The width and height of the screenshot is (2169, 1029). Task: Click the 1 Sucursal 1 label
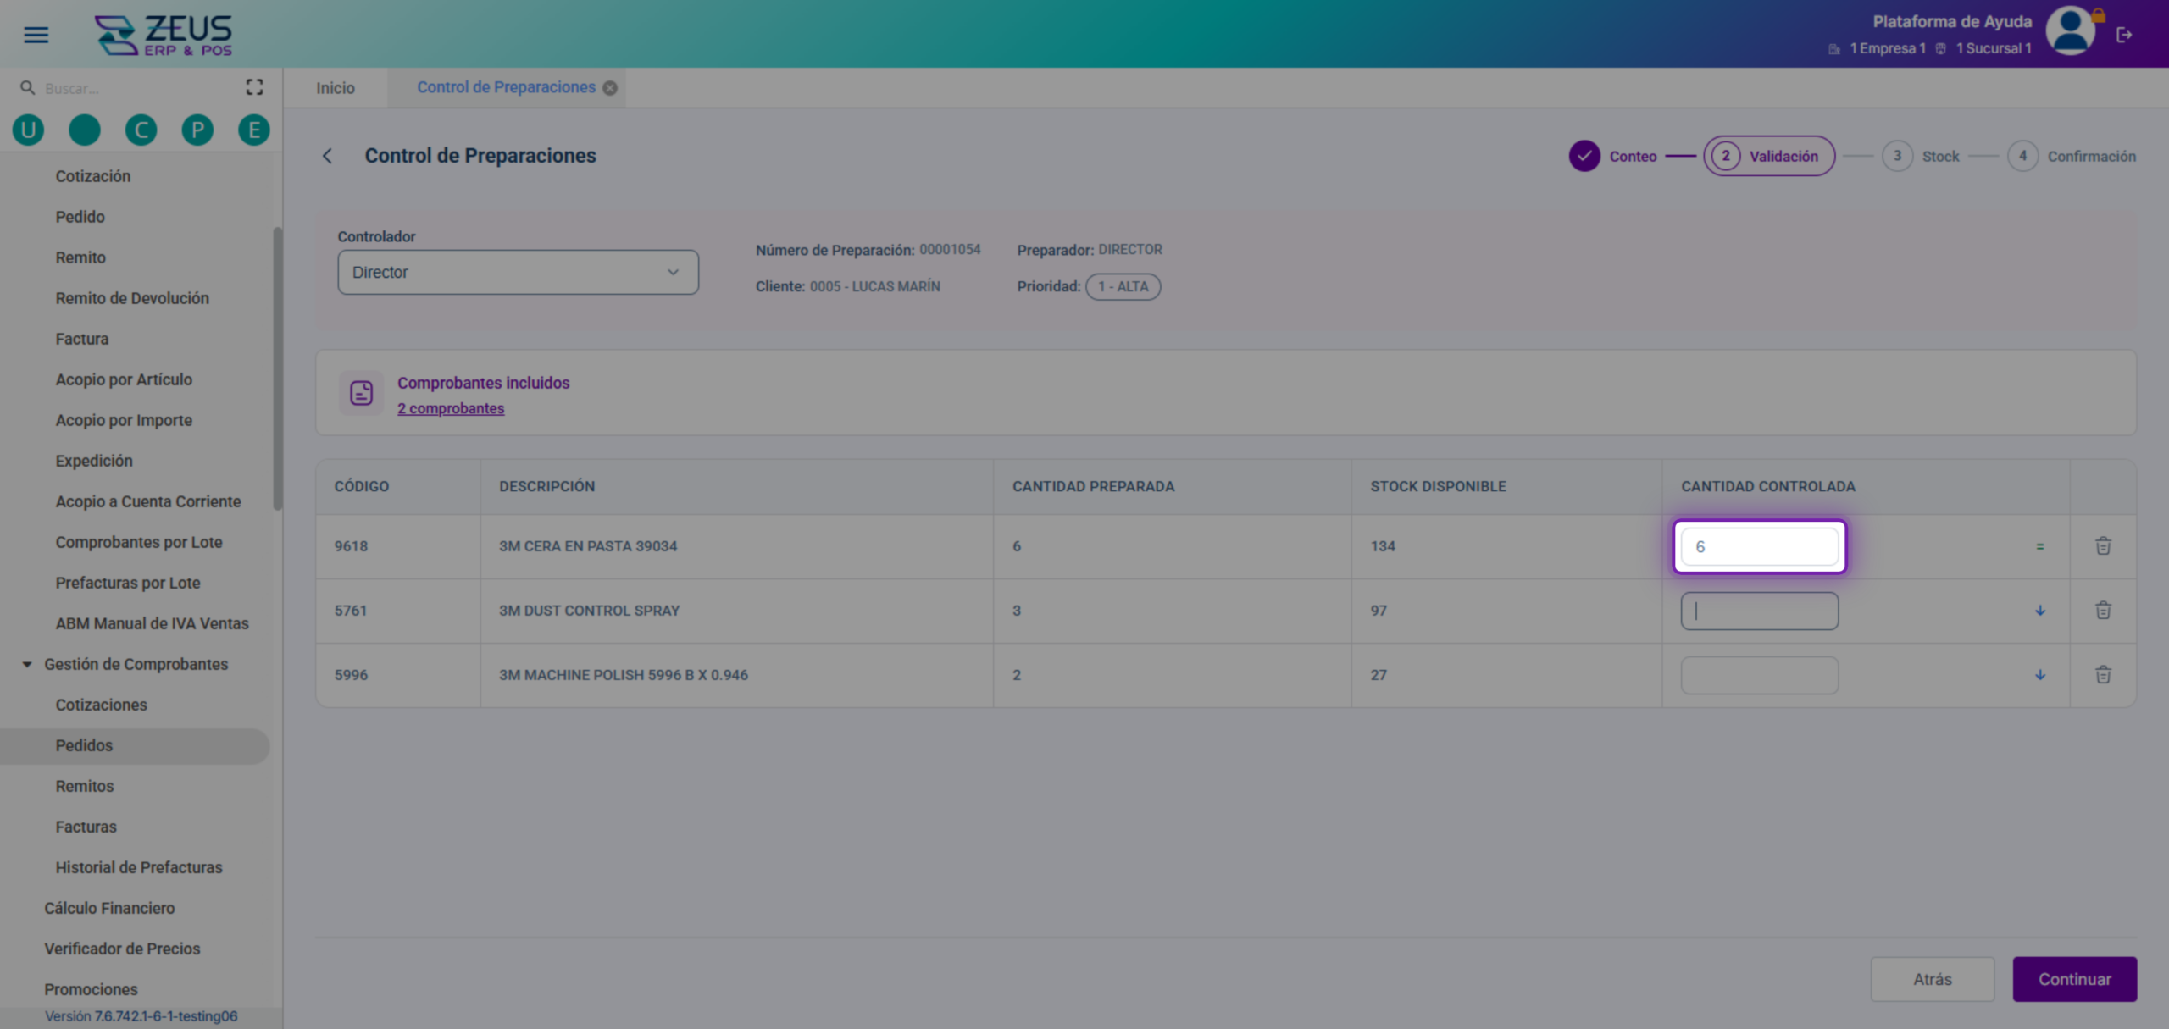[x=1994, y=48]
